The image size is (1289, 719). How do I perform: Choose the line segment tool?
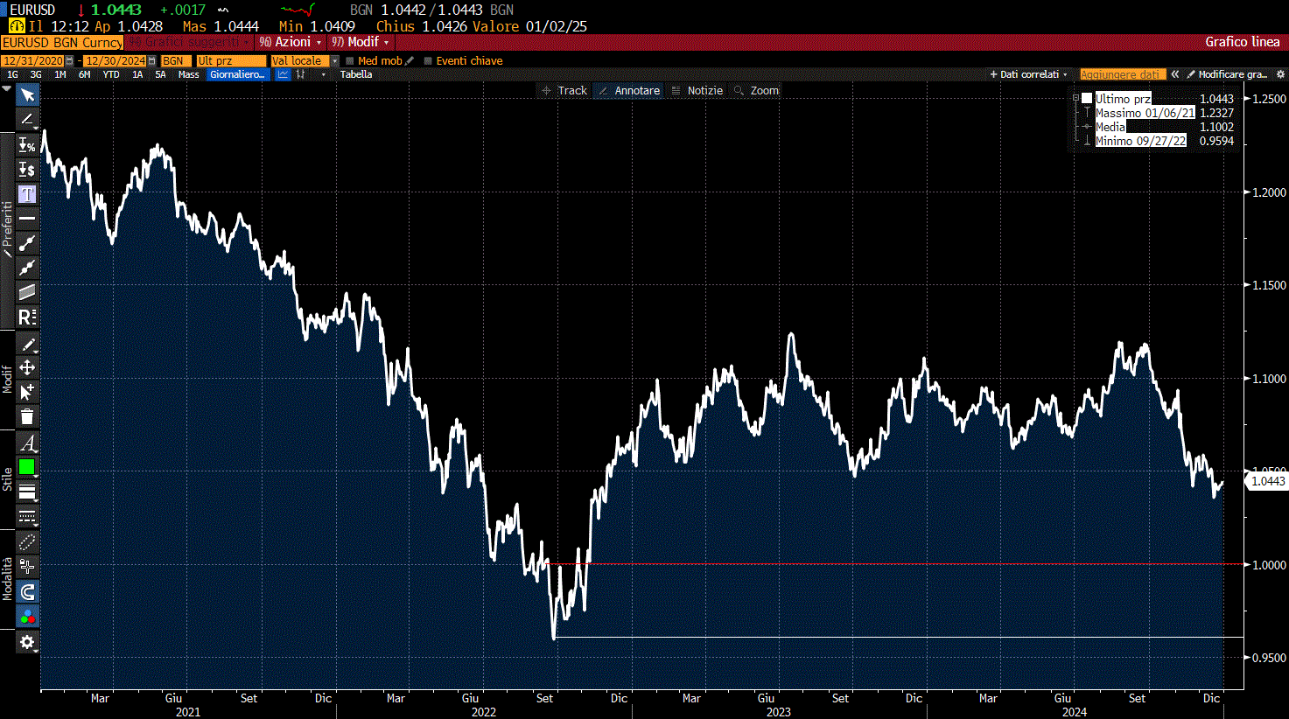click(27, 243)
